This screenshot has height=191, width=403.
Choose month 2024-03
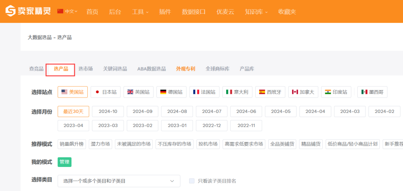pyautogui.click(x=350, y=111)
